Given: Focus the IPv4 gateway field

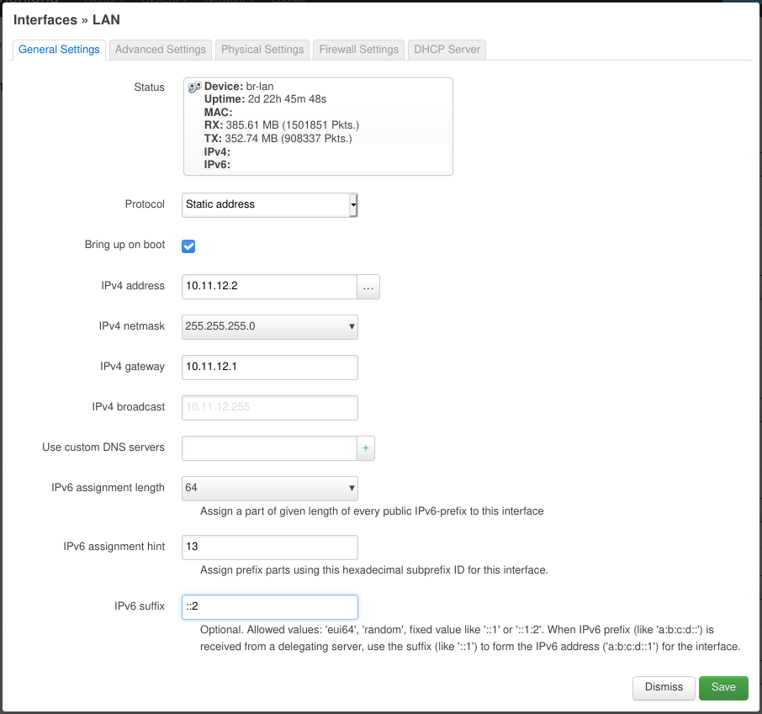Looking at the screenshot, I should point(270,368).
